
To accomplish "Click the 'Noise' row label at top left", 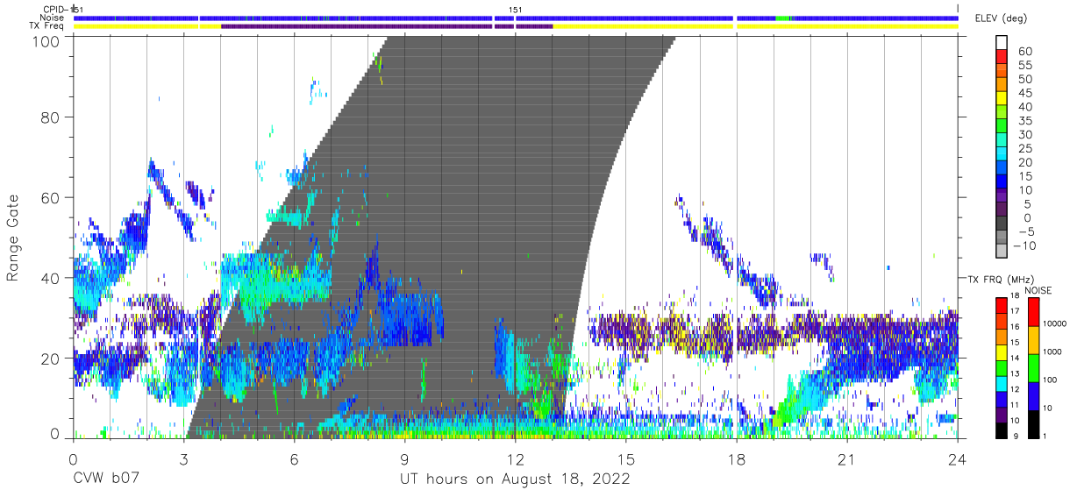I will click(x=53, y=18).
